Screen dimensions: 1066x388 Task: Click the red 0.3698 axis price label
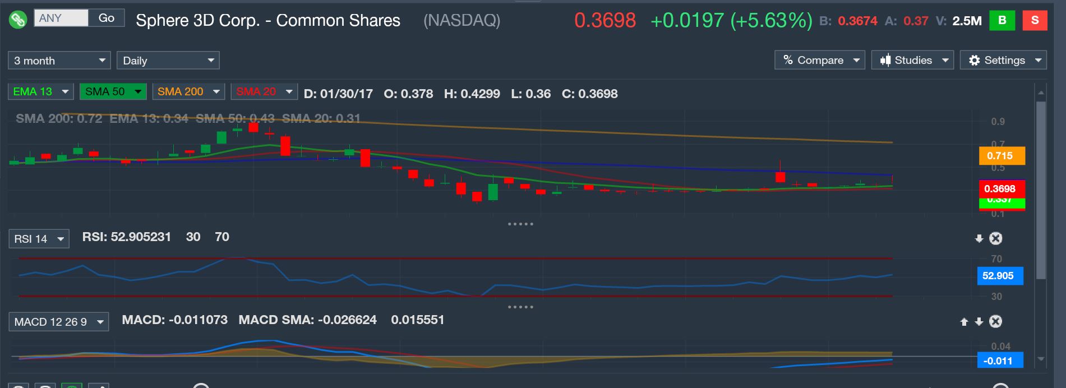pos(1002,189)
